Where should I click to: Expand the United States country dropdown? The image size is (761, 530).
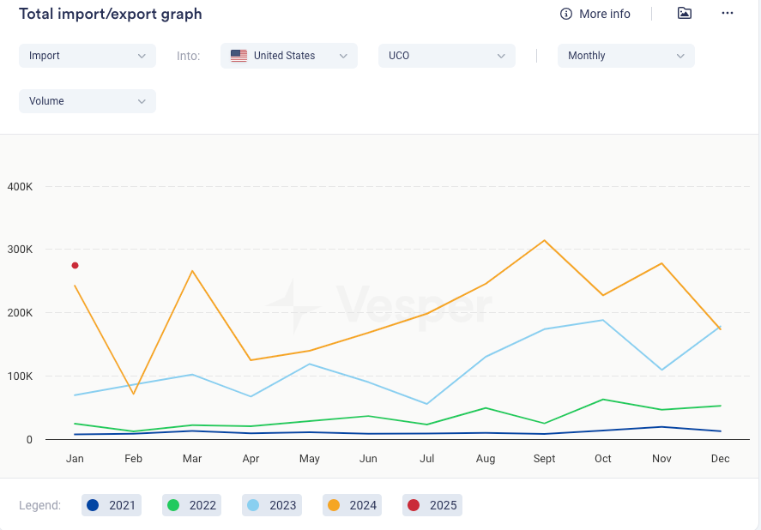click(289, 56)
